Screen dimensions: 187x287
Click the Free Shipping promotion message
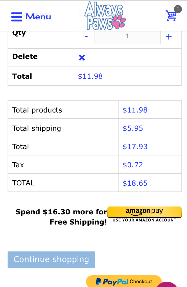click(x=61, y=217)
